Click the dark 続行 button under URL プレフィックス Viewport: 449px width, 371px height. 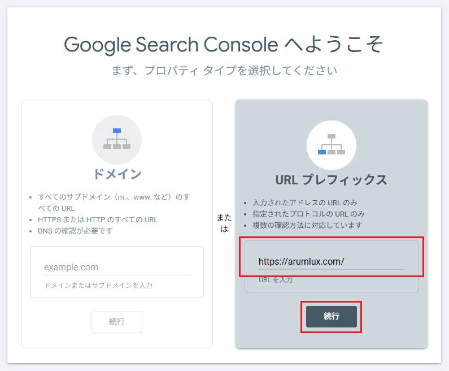coord(332,317)
